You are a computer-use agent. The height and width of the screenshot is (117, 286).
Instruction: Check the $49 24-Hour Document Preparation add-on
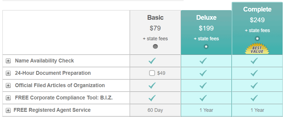[x=152, y=73]
